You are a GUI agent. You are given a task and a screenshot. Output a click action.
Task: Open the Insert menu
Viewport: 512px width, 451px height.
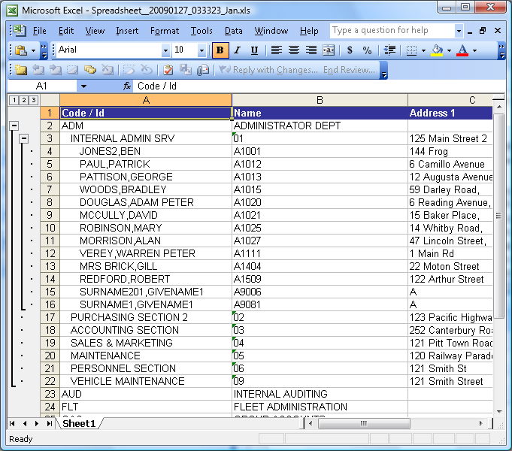pyautogui.click(x=127, y=31)
